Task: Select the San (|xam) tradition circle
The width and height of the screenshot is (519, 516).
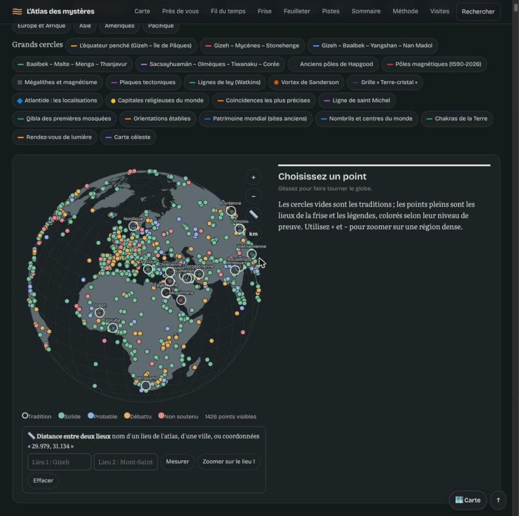Action: [146, 385]
